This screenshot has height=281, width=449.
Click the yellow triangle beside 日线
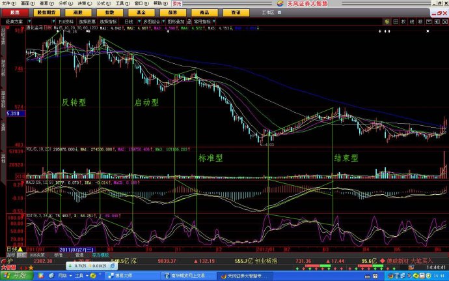click(20, 249)
